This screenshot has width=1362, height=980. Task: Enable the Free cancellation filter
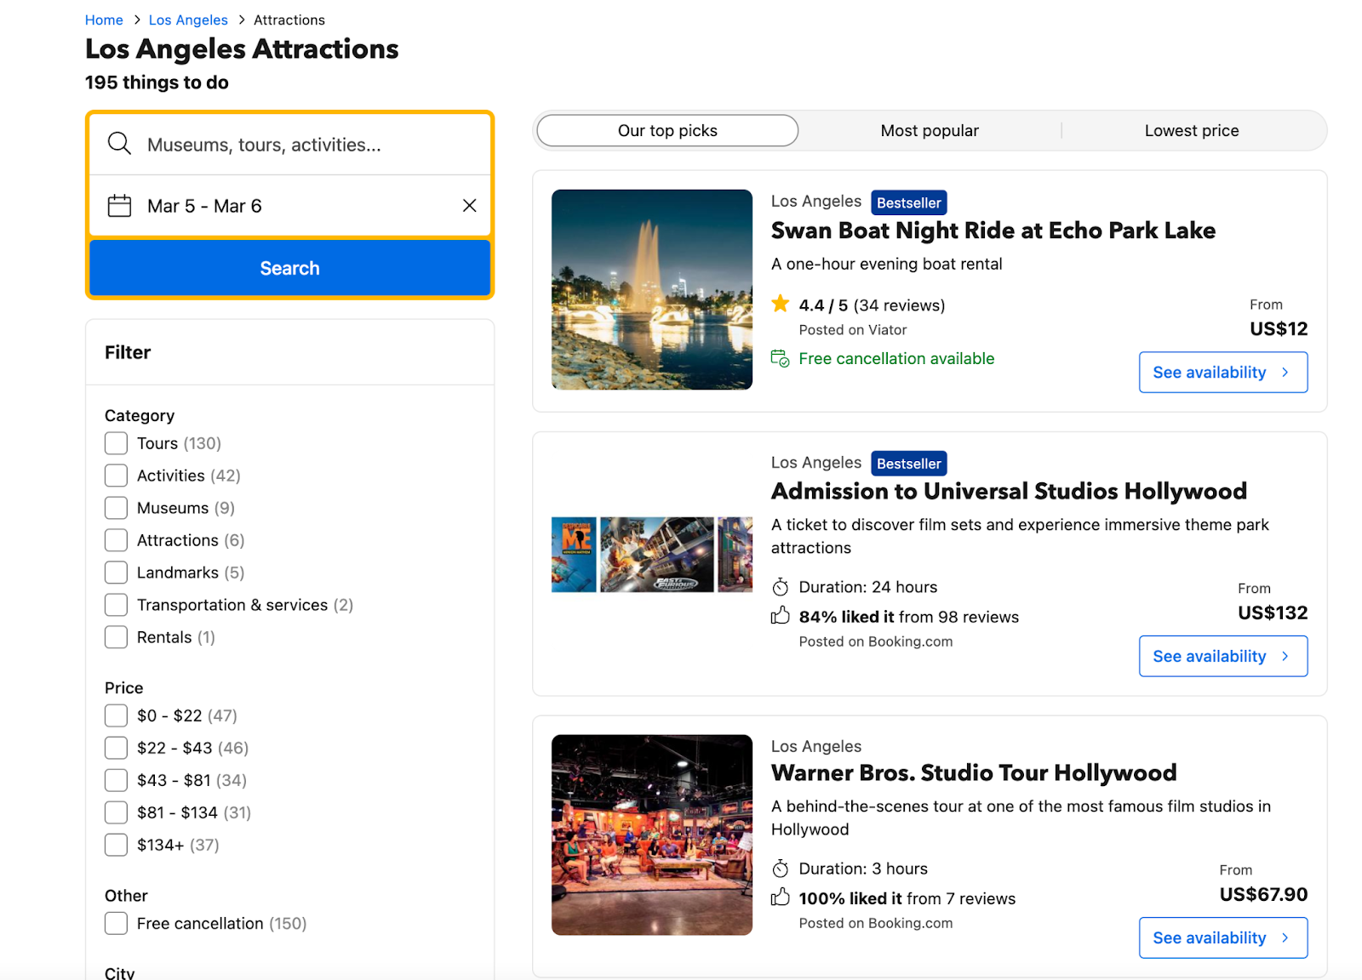click(x=116, y=923)
